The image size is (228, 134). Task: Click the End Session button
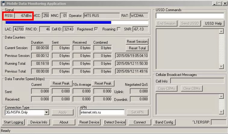point(167,23)
